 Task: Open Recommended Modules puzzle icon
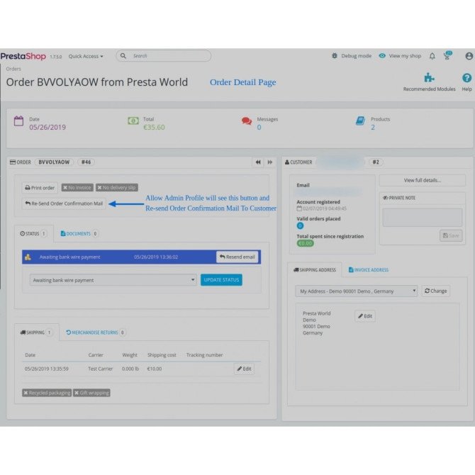(x=429, y=78)
